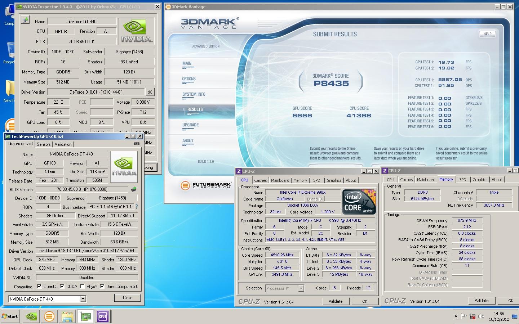The width and height of the screenshot is (519, 324).
Task: Click Close button in GPU-Z
Action: pos(128,298)
